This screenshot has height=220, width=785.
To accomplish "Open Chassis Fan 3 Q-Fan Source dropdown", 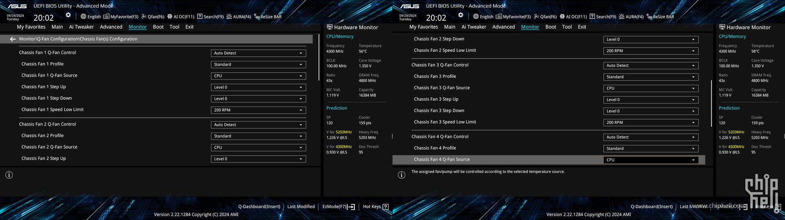I will click(651, 88).
